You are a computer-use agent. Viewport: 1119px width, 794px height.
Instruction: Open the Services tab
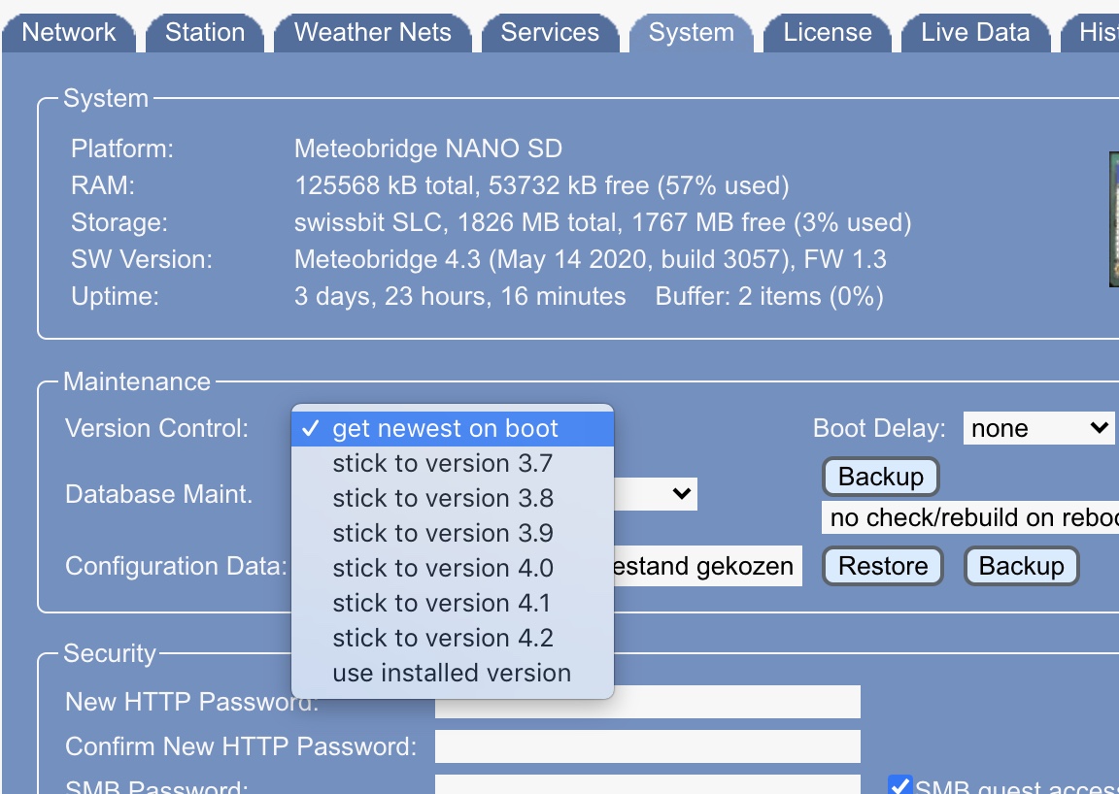point(550,33)
